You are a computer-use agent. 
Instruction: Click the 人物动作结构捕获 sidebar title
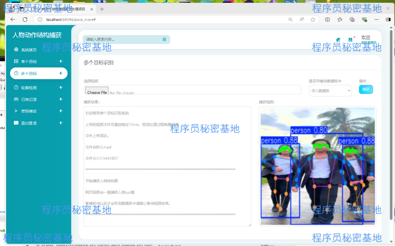(x=37, y=35)
